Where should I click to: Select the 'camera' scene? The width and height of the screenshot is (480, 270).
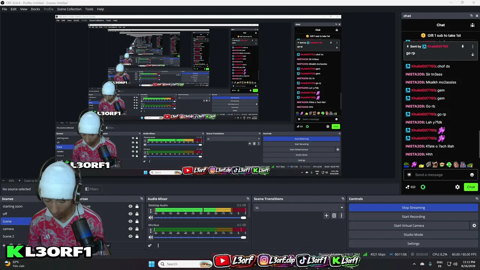point(8,229)
